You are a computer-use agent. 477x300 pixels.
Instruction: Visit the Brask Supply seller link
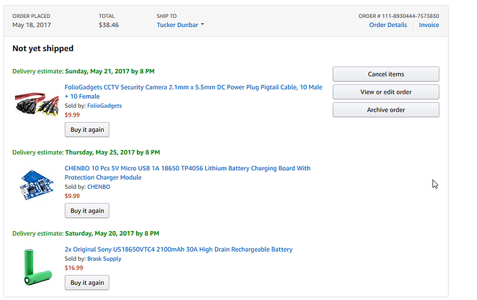pyautogui.click(x=104, y=259)
